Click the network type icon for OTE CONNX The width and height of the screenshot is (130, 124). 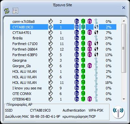click(x=50, y=93)
